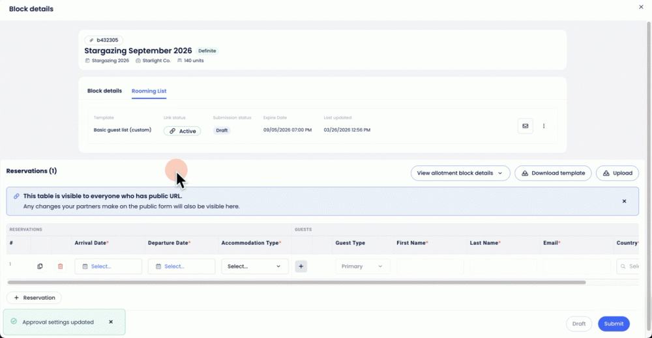This screenshot has width=652, height=338.
Task: Click the Draft submission status badge
Action: tap(222, 130)
